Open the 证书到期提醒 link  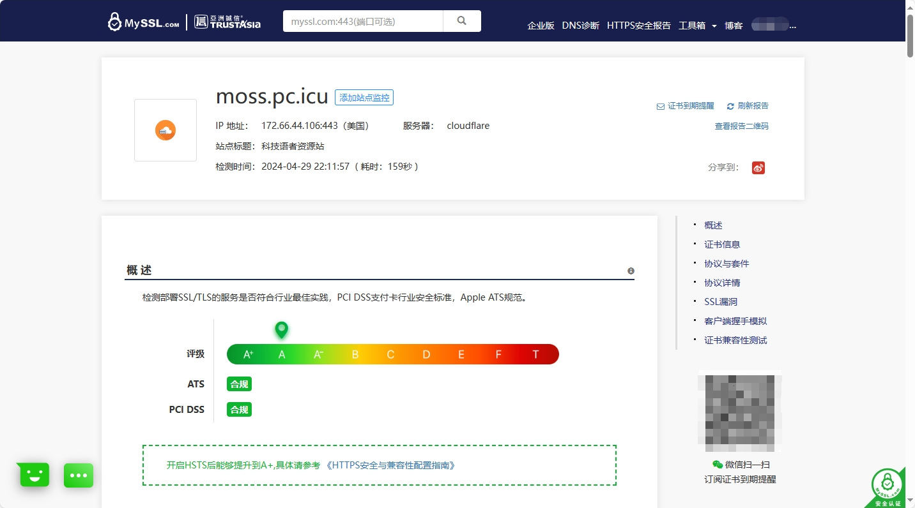[x=686, y=106]
